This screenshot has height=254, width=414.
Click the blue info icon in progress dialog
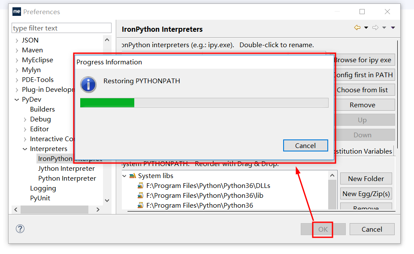pos(88,85)
